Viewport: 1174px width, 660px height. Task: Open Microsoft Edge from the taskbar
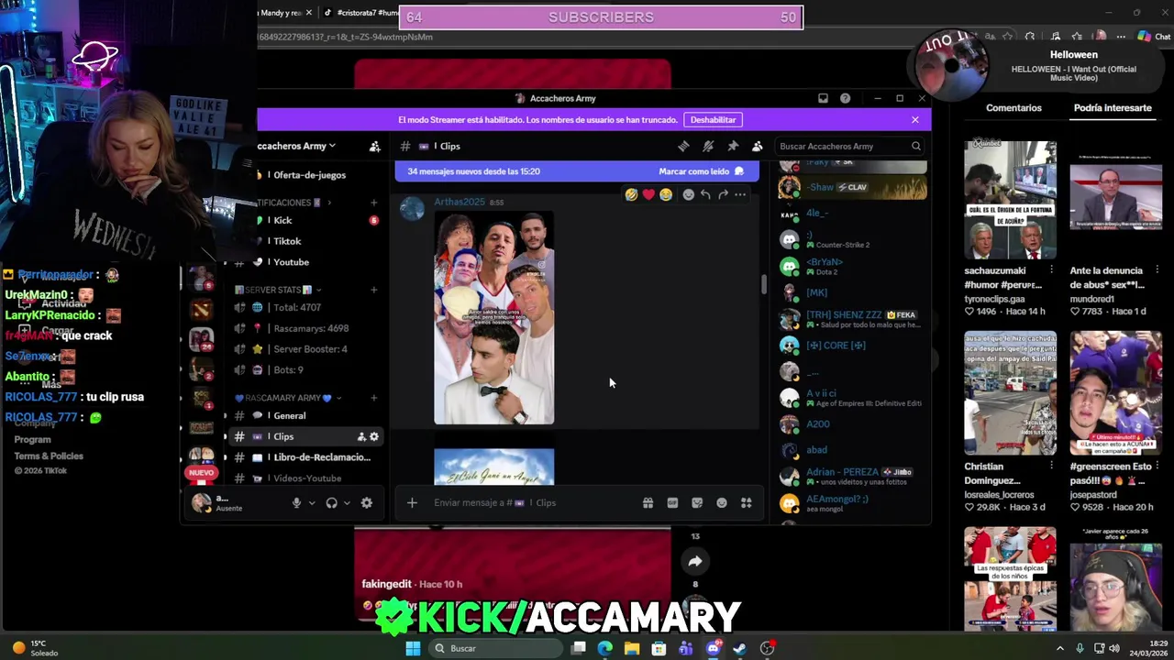click(x=605, y=648)
